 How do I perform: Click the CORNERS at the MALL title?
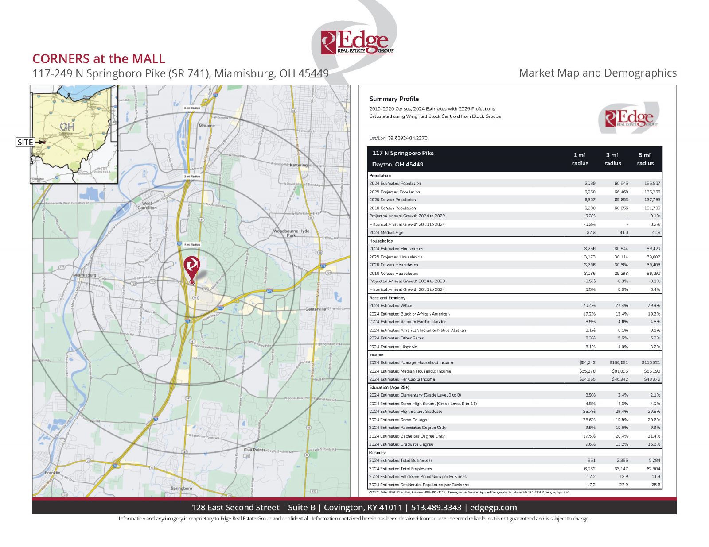pos(98,58)
